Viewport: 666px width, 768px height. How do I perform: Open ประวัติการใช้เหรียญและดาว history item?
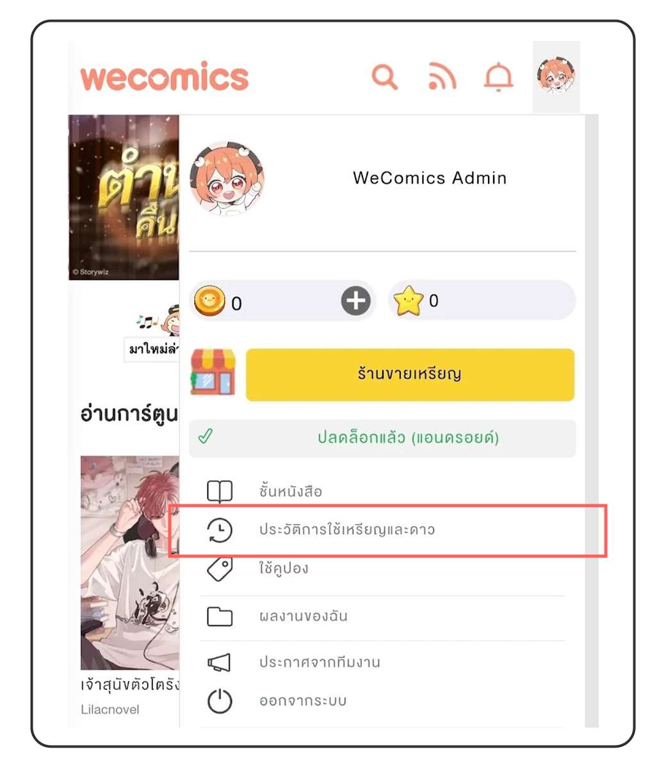tap(382, 530)
